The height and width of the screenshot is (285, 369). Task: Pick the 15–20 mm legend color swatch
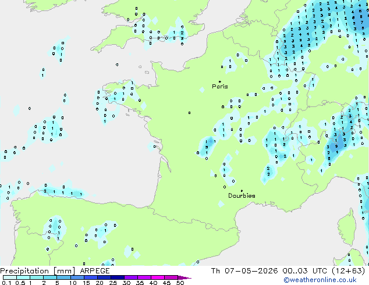pyautogui.click(x=91, y=277)
